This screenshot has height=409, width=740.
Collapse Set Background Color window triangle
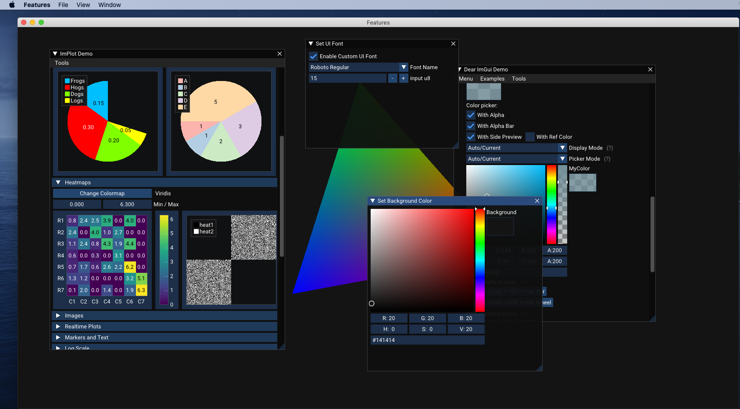[373, 201]
